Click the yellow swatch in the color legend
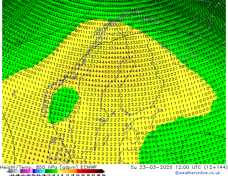 pos(59,171)
